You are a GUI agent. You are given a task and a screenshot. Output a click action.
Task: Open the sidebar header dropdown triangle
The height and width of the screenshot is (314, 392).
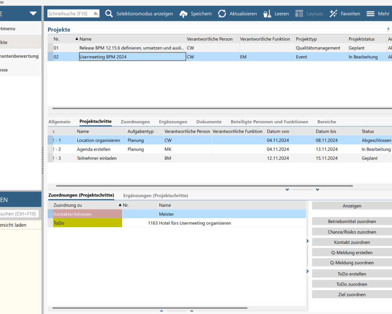click(x=33, y=13)
